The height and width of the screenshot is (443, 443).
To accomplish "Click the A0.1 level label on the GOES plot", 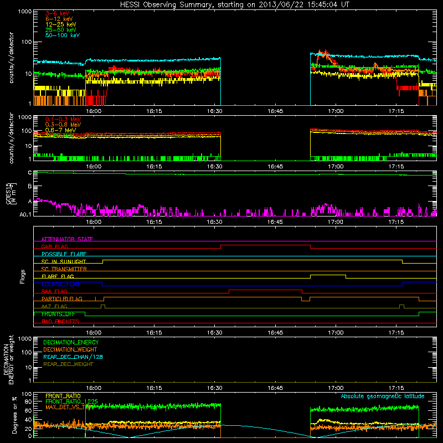I will coord(25,214).
